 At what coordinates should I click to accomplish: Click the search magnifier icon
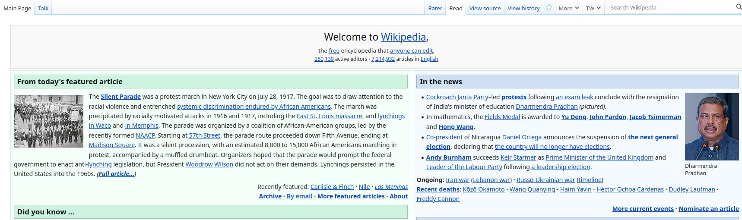tap(739, 7)
